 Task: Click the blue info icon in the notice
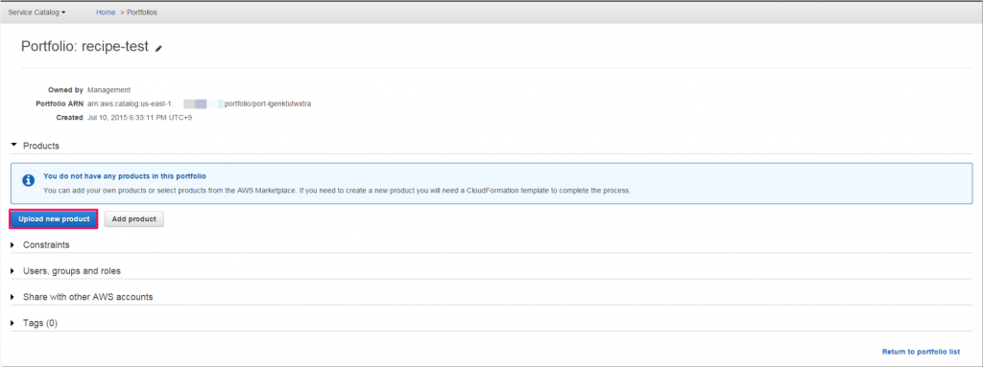click(x=29, y=180)
